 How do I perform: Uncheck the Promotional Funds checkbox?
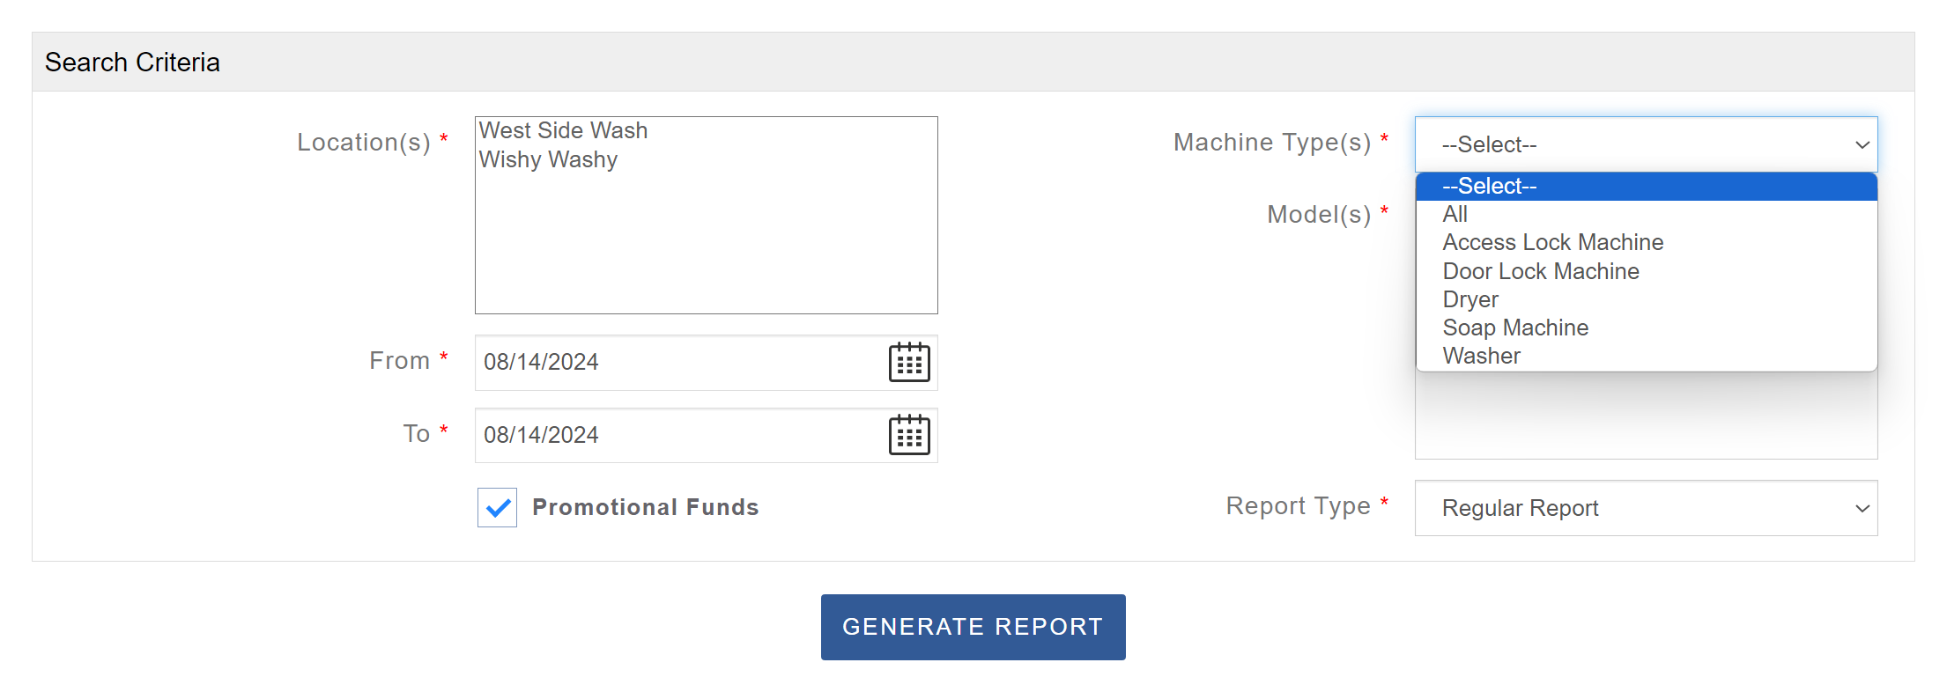(497, 508)
